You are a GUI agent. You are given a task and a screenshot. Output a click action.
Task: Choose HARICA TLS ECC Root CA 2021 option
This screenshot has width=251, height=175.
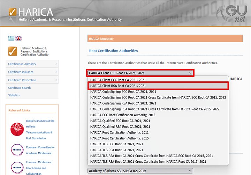116,144
